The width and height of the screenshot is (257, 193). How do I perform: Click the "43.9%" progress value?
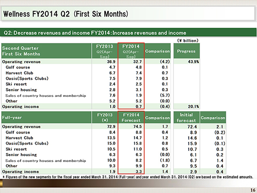coord(193,62)
